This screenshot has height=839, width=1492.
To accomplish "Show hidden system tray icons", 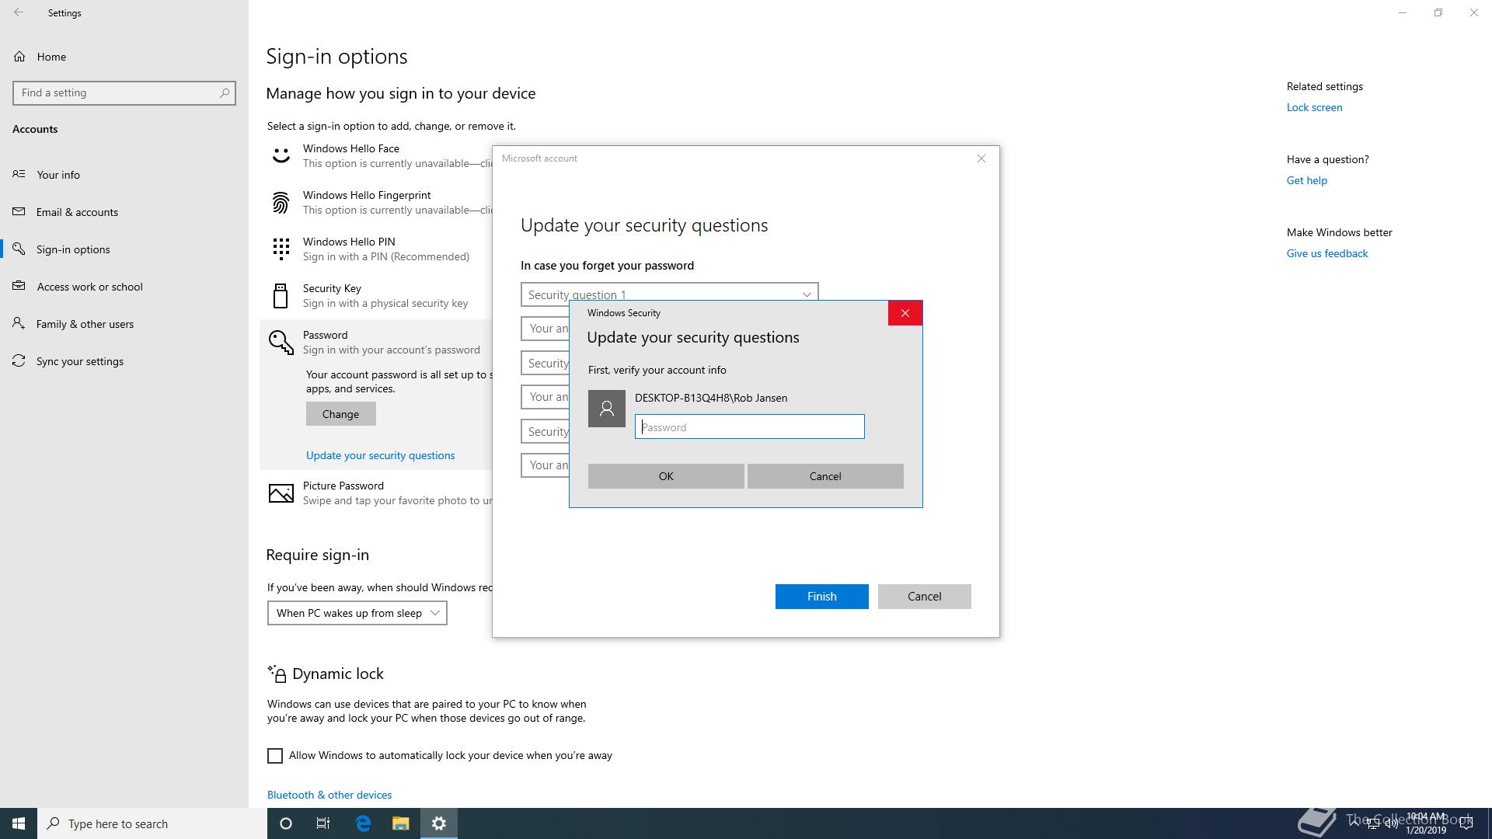I will click(1354, 823).
